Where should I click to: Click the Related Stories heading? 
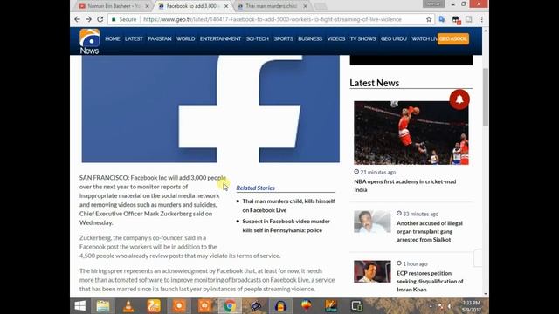(256, 188)
